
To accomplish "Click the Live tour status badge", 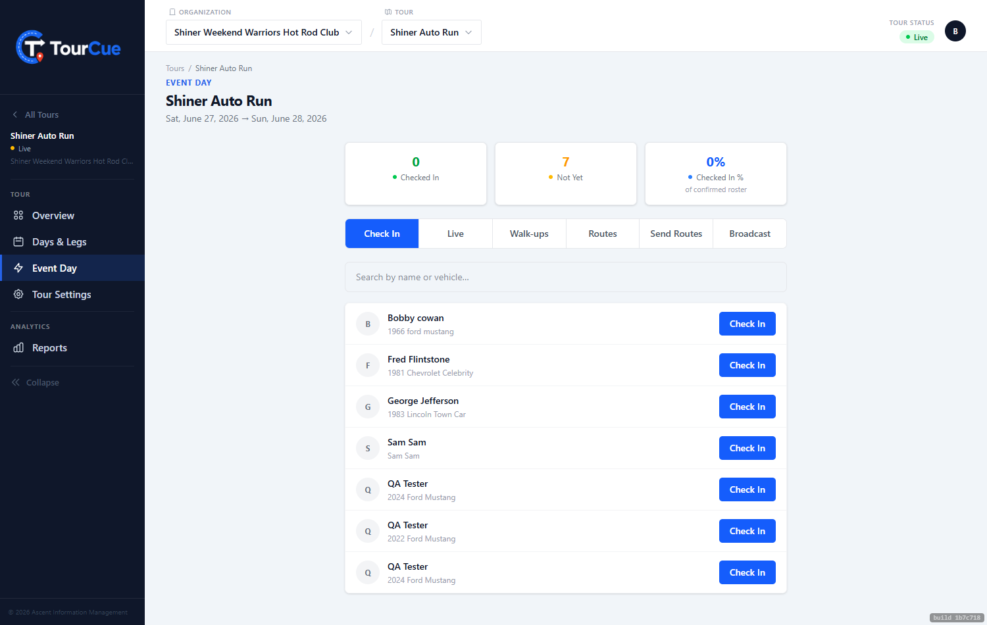I will point(917,37).
